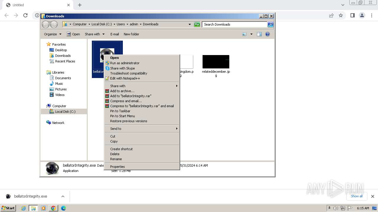Click the Explorer Forward navigation button
Viewport: 378px width, 212px height.
point(54,24)
